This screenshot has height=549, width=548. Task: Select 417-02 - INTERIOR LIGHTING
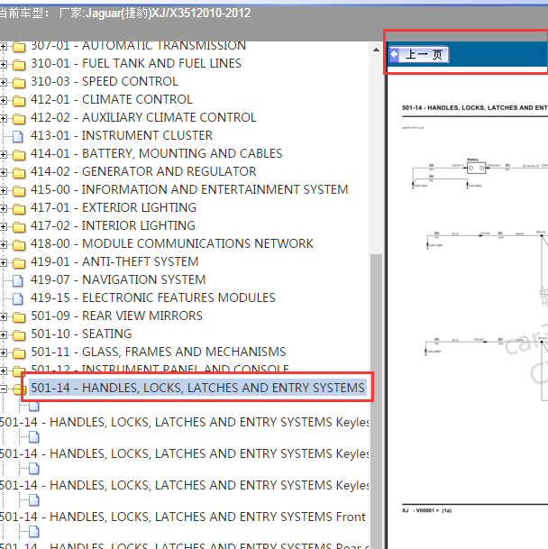(x=113, y=225)
